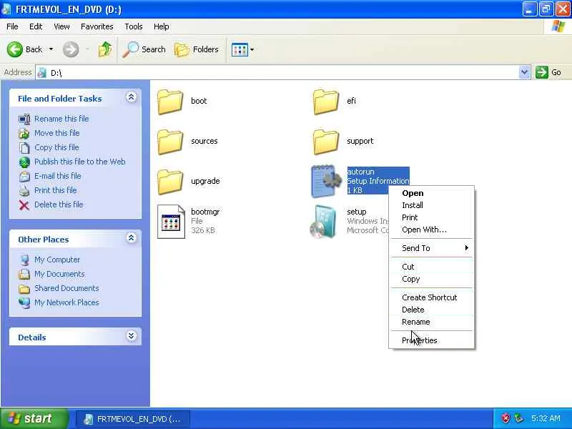
Task: Click the green Back arrow button
Action: 14,49
